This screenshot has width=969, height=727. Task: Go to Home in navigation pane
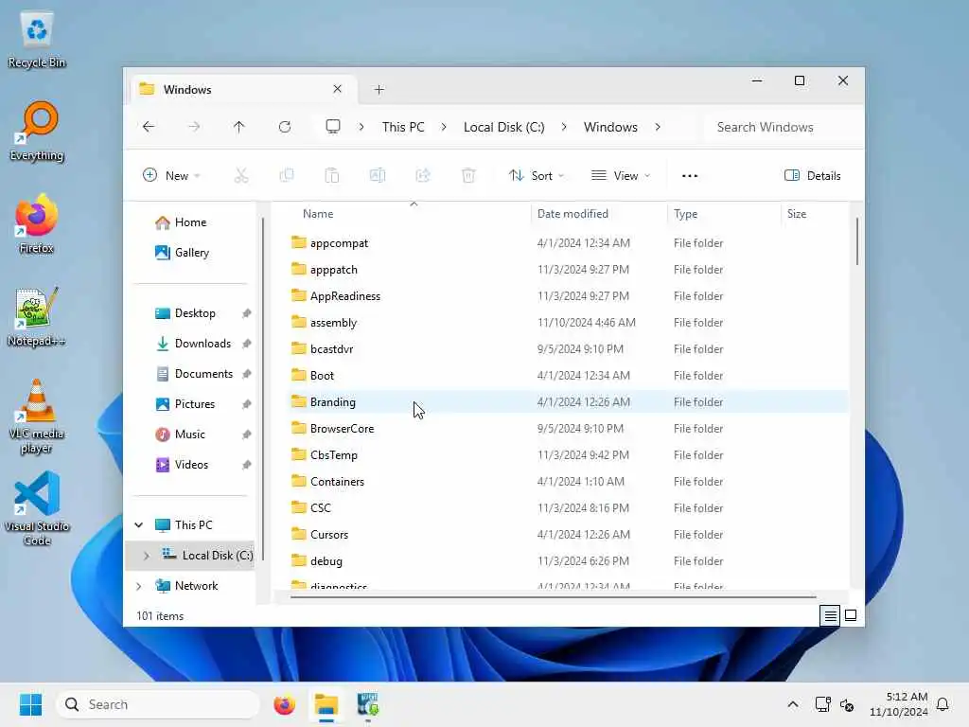point(190,222)
